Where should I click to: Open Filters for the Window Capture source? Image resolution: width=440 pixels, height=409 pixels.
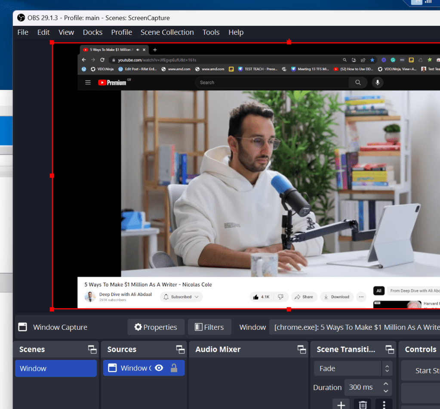pyautogui.click(x=209, y=327)
